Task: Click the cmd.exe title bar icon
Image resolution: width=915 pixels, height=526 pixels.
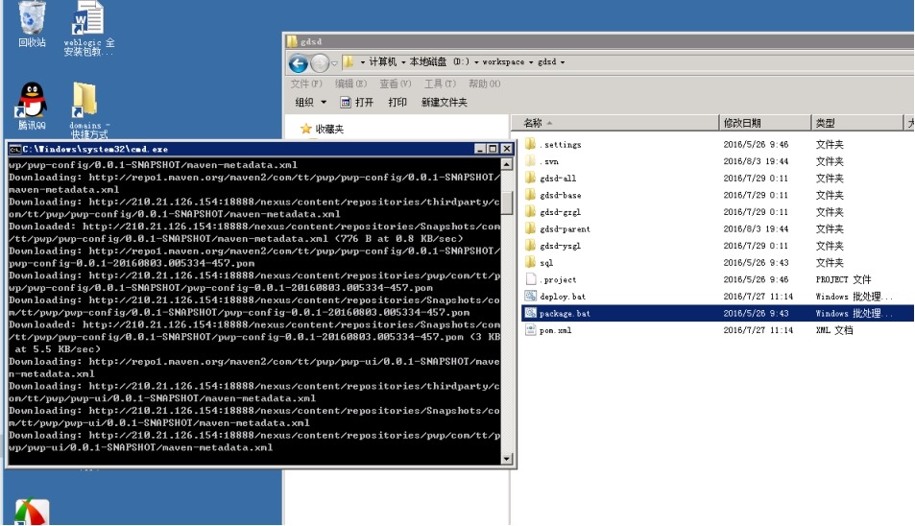Action: click(15, 150)
